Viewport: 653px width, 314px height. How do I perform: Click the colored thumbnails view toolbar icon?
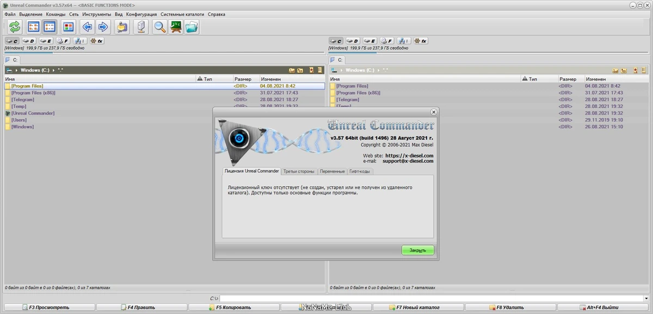(68, 27)
